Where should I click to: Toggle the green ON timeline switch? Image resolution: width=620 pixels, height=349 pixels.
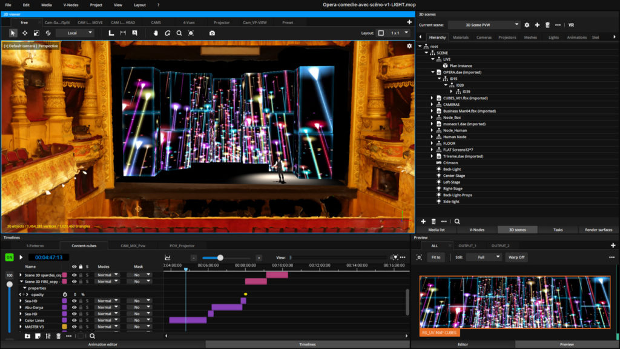coord(10,257)
